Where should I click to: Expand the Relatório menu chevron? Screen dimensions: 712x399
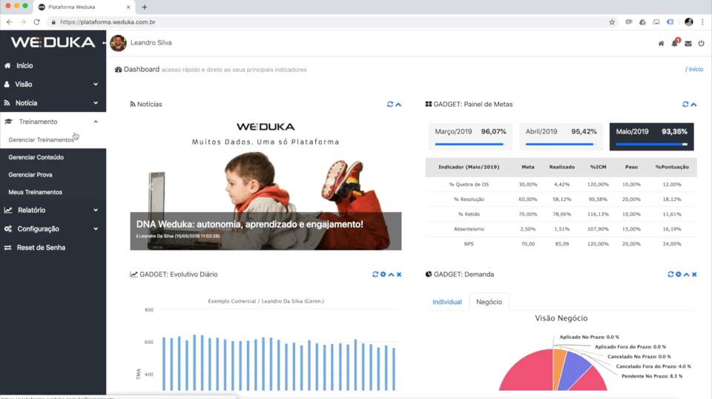tap(96, 210)
